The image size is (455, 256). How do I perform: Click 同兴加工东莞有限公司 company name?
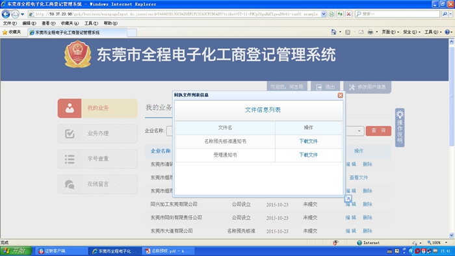[x=174, y=204]
